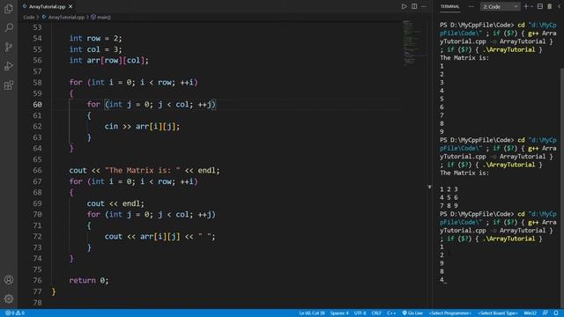Click Select Board Type in status bar

(x=498, y=313)
